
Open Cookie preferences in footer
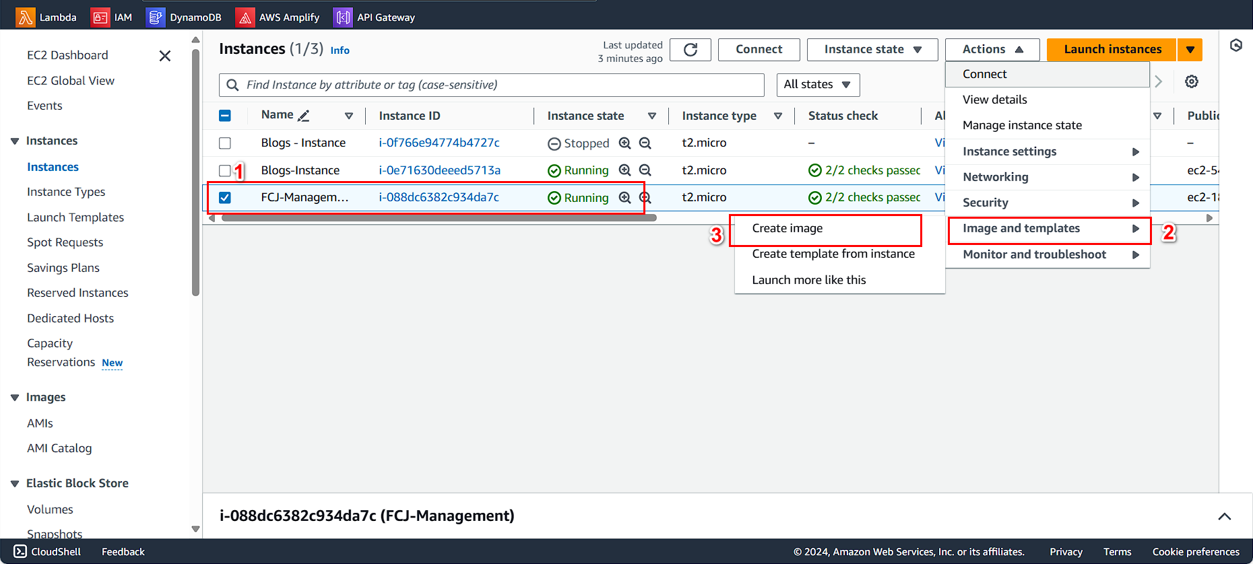point(1196,552)
